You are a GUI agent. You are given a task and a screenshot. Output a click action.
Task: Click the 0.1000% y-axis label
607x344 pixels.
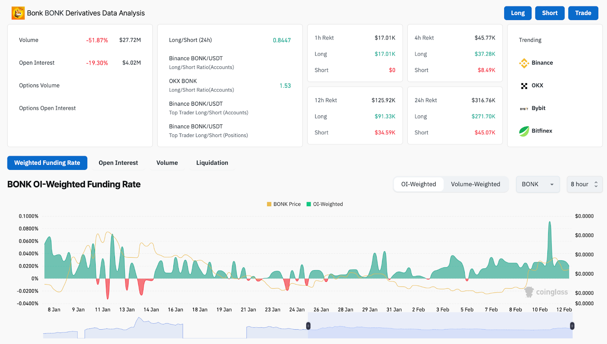29,216
